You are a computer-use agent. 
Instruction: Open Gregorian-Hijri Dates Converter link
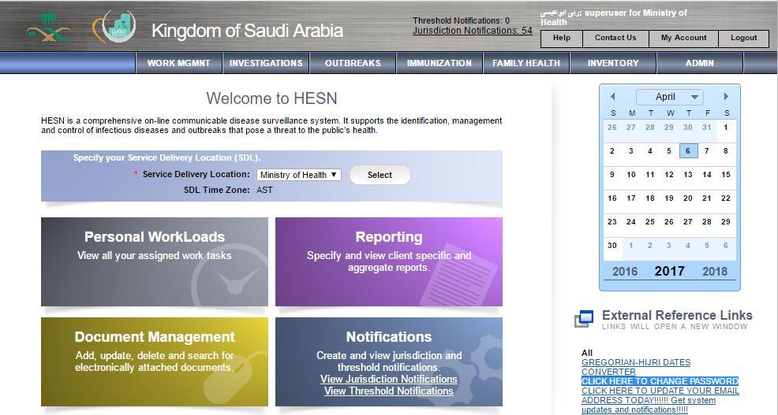(636, 367)
